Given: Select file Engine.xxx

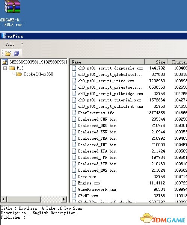Looking at the screenshot, I should (x=89, y=183).
